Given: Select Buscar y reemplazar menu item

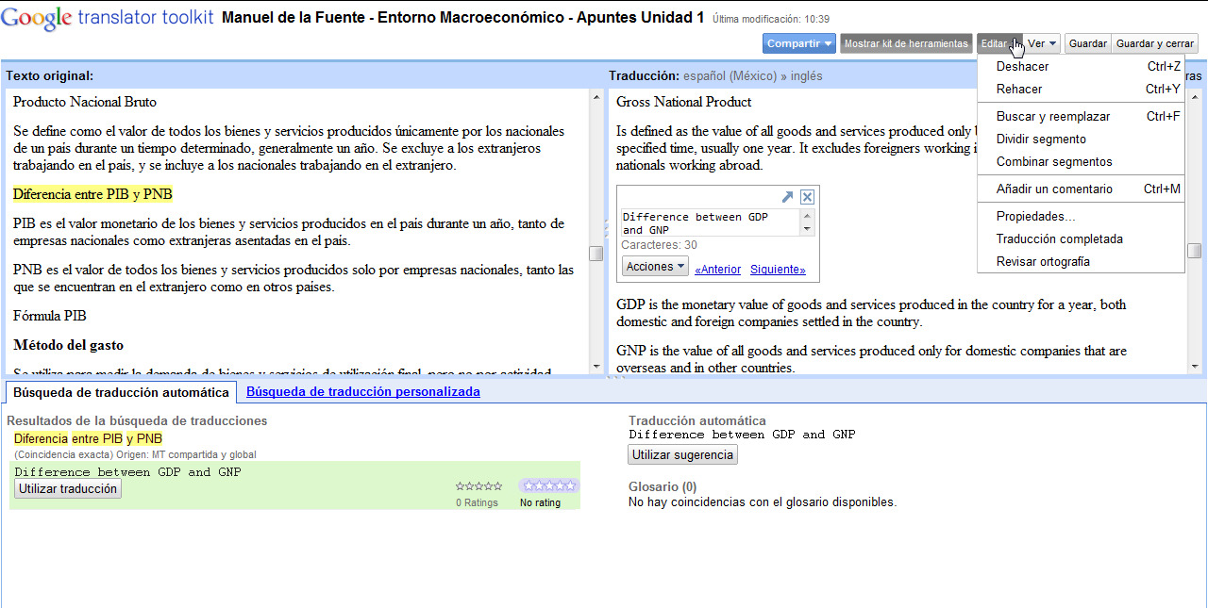Looking at the screenshot, I should (1081, 117).
